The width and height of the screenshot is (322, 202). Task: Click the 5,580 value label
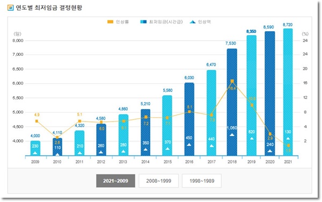pyautogui.click(x=167, y=90)
